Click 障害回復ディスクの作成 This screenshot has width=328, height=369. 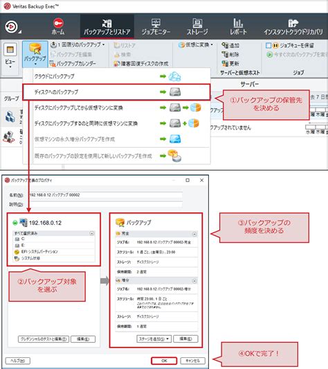(x=141, y=64)
